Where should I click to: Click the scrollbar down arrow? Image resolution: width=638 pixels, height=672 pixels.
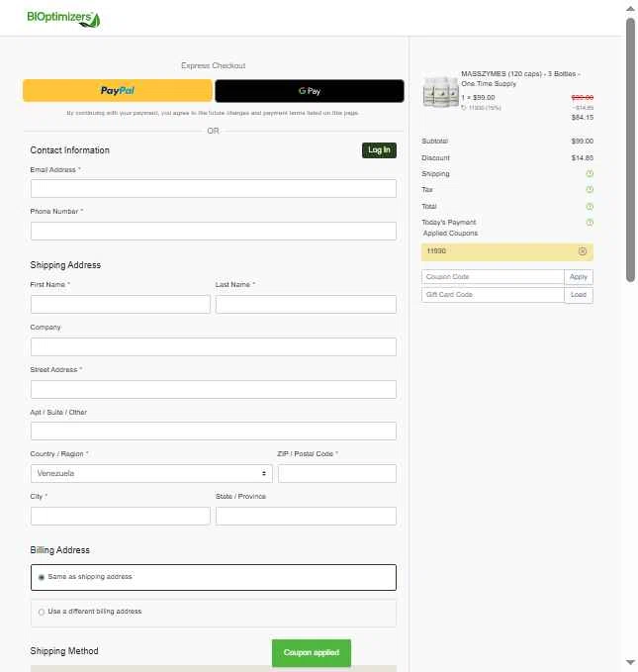coord(630,662)
